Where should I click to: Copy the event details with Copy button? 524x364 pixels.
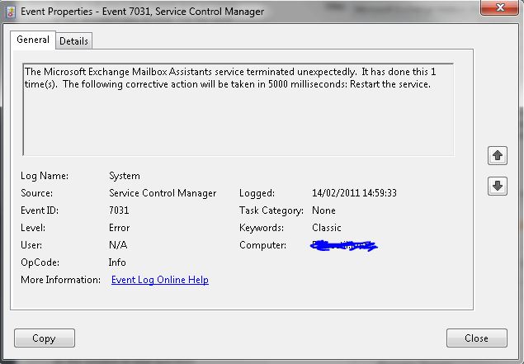pos(45,338)
